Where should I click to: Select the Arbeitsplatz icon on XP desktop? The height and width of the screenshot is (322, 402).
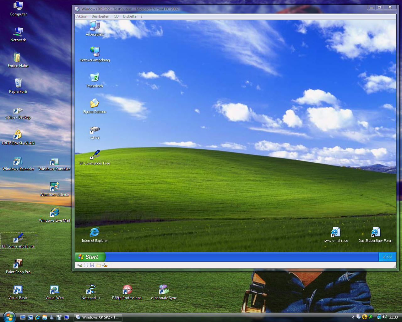(95, 26)
